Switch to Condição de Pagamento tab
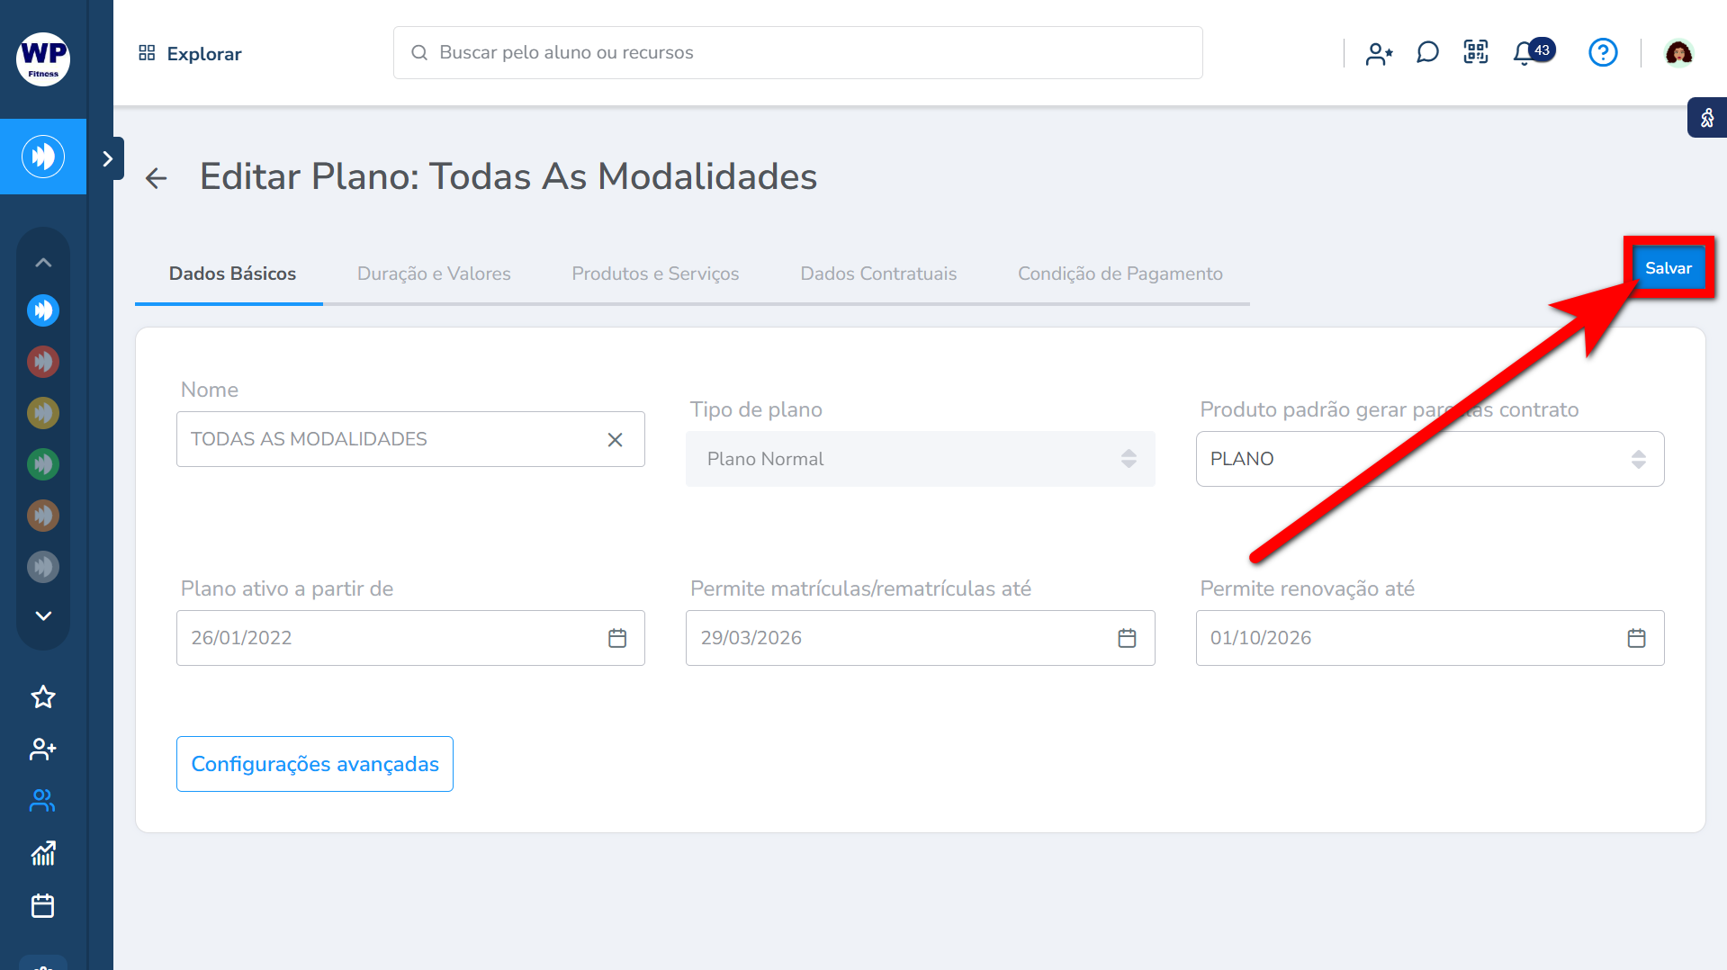This screenshot has width=1727, height=970. pos(1120,274)
